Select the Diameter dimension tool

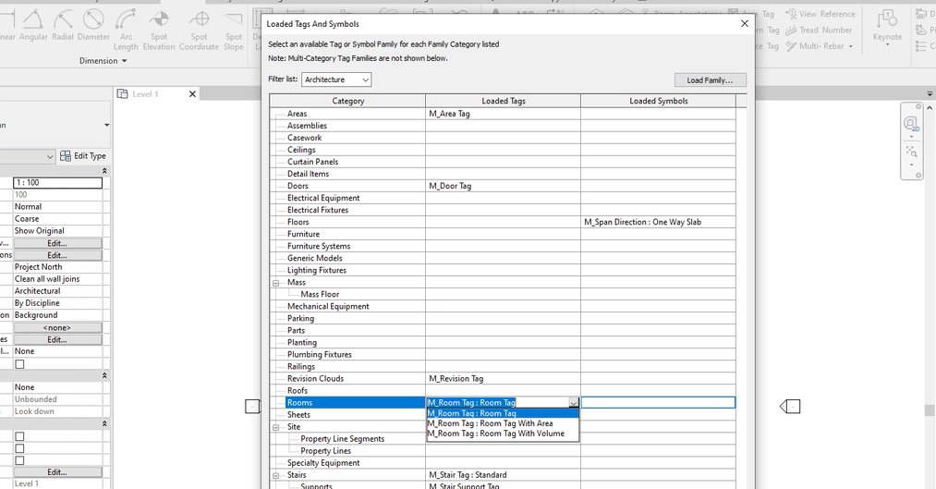93,26
